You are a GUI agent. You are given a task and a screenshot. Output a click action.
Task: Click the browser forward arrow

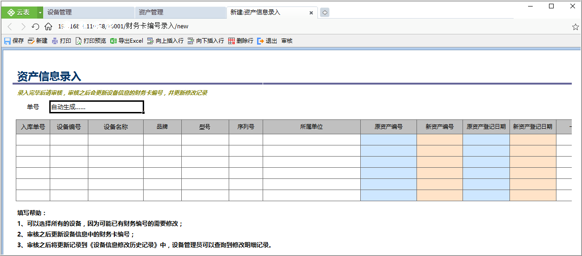coord(23,26)
